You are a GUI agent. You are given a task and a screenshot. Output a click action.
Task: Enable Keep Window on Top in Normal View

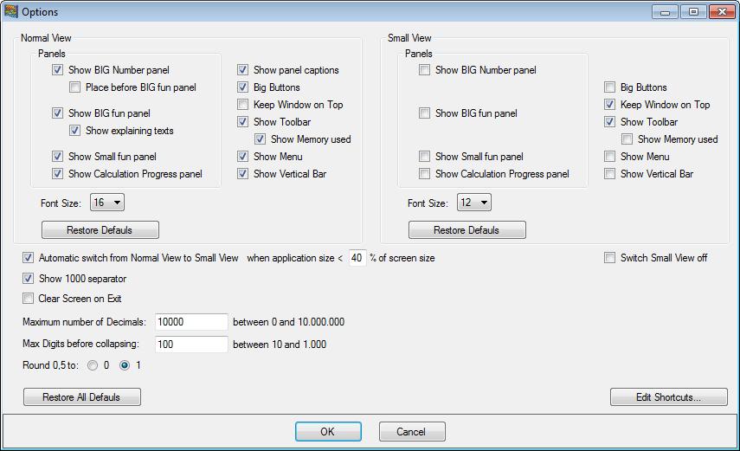pos(243,105)
